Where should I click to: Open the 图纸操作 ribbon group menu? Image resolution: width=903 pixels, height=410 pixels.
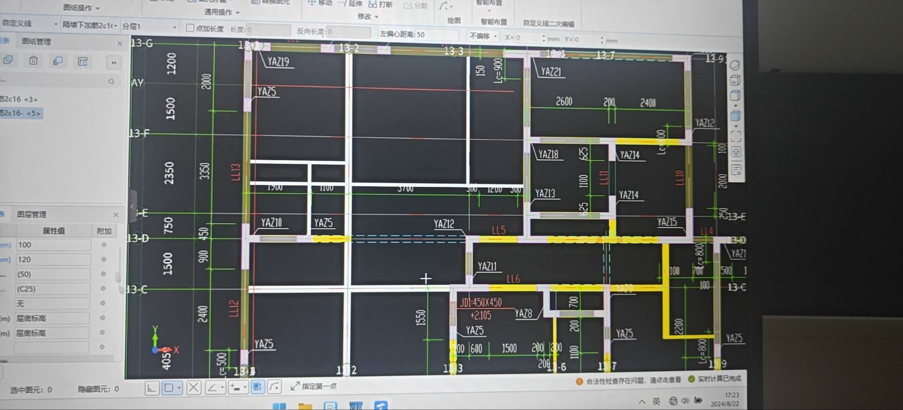pyautogui.click(x=81, y=8)
